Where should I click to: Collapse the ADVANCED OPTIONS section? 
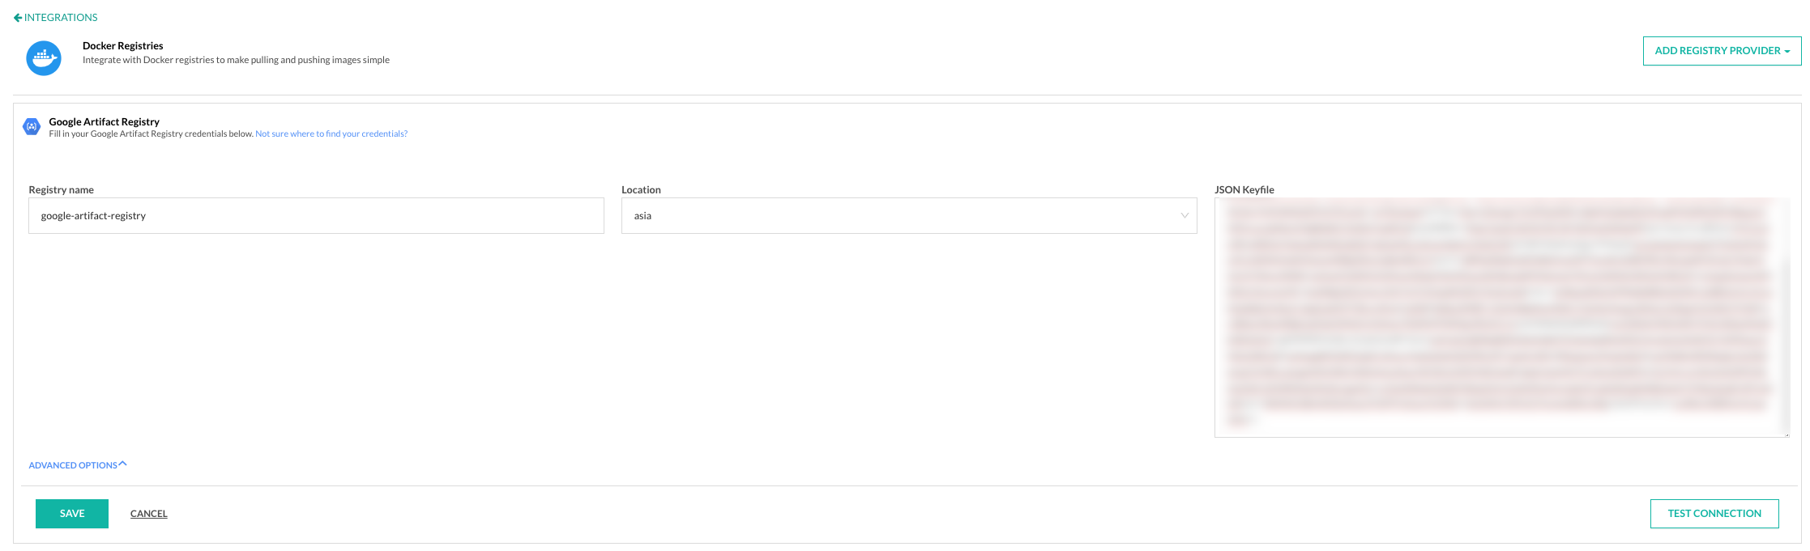pyautogui.click(x=73, y=465)
